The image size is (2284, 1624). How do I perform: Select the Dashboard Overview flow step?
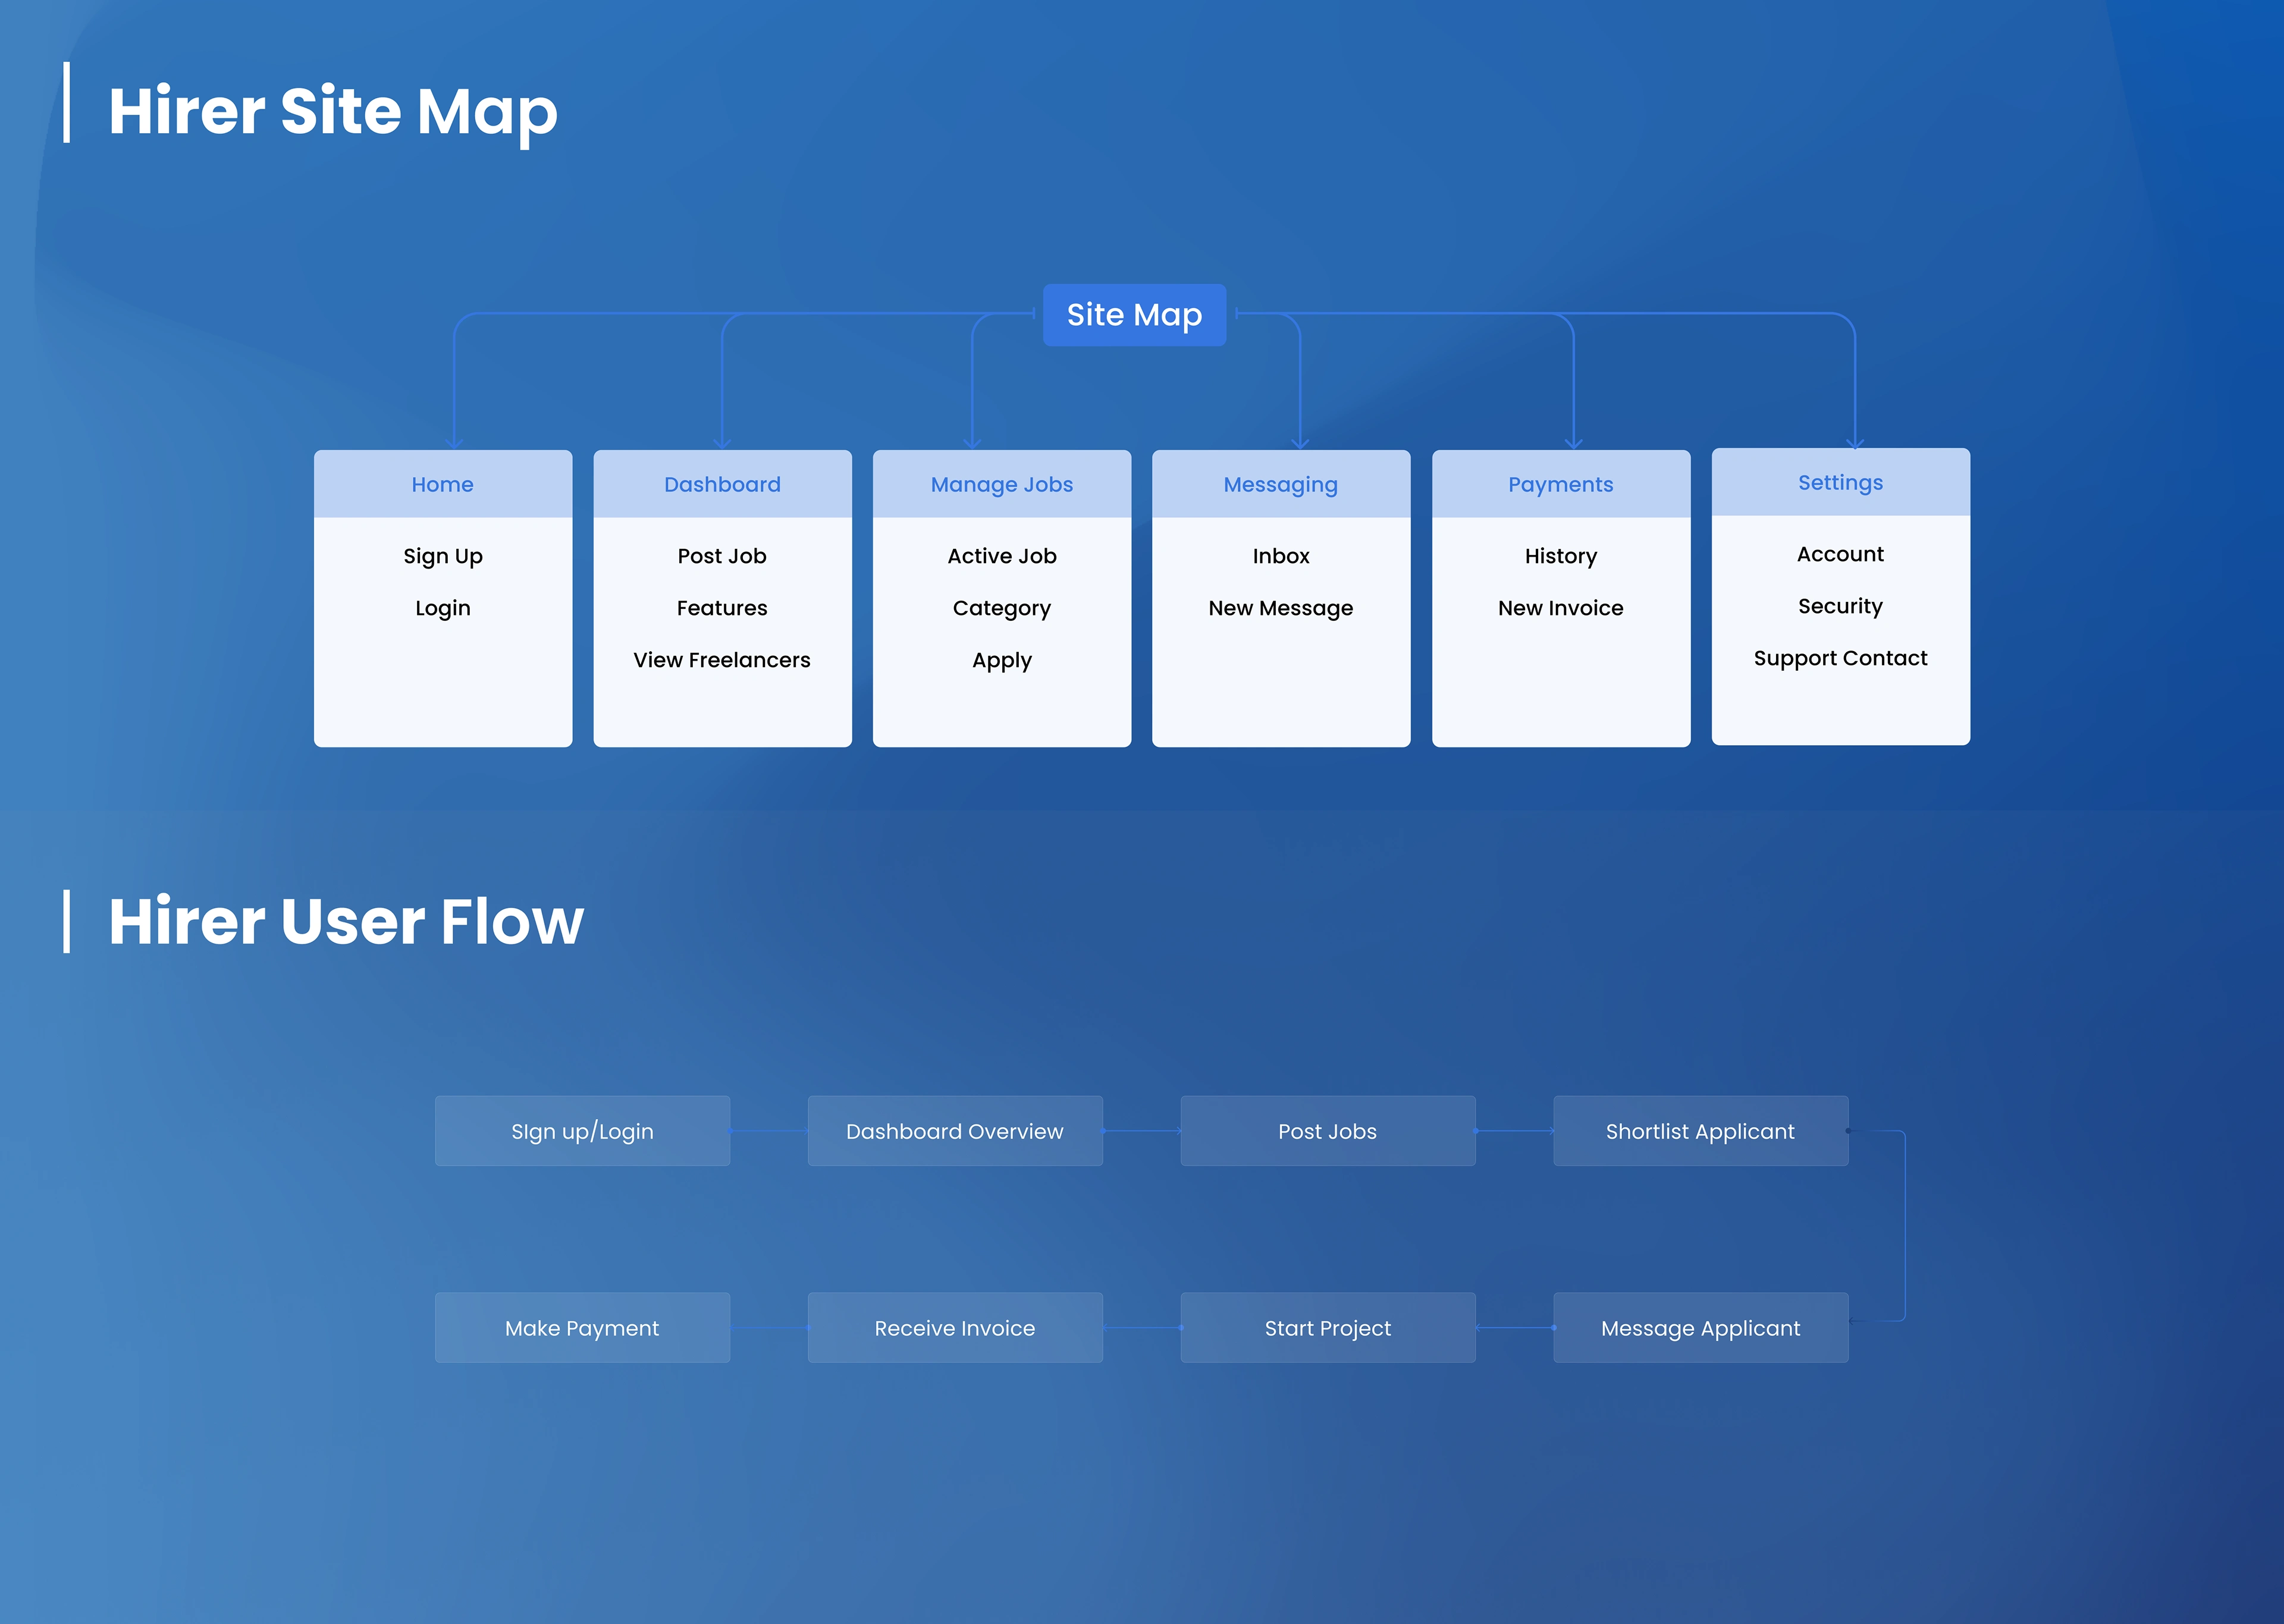(x=955, y=1131)
